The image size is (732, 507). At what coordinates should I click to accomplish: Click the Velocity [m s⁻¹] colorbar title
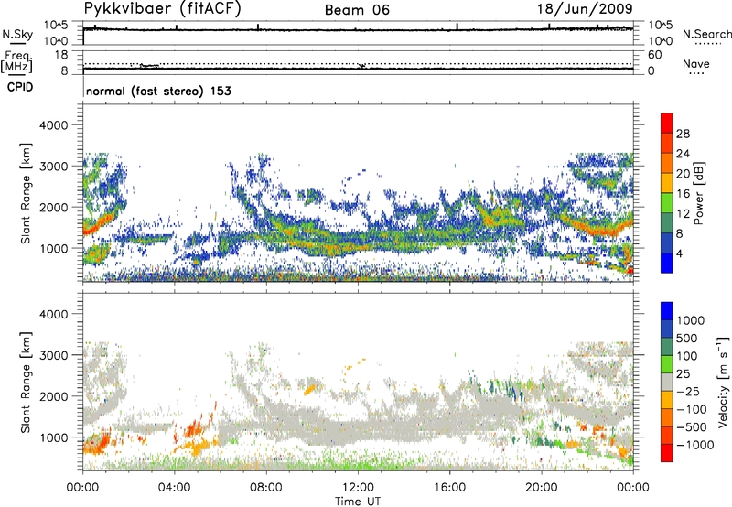coord(723,382)
